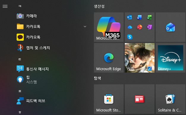
Task: Open the Disney+ tile
Action: (x=170, y=58)
